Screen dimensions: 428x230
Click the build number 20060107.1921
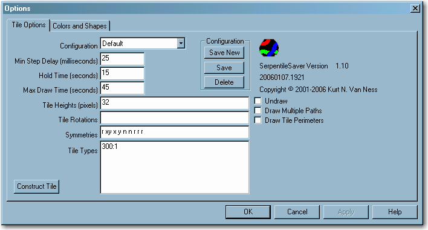[282, 77]
